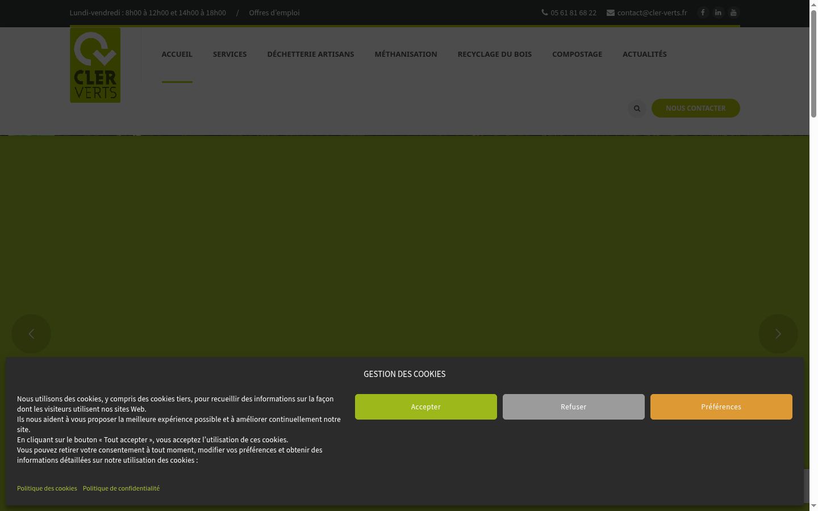Refuse cookies with the Refuser button
Screen dimensions: 818x511
coord(574,407)
